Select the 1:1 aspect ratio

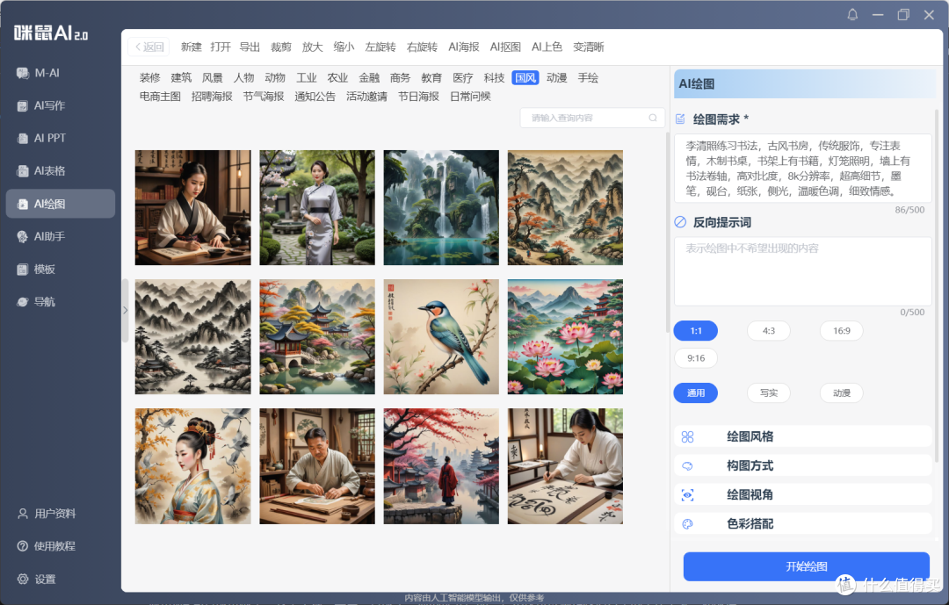point(695,331)
